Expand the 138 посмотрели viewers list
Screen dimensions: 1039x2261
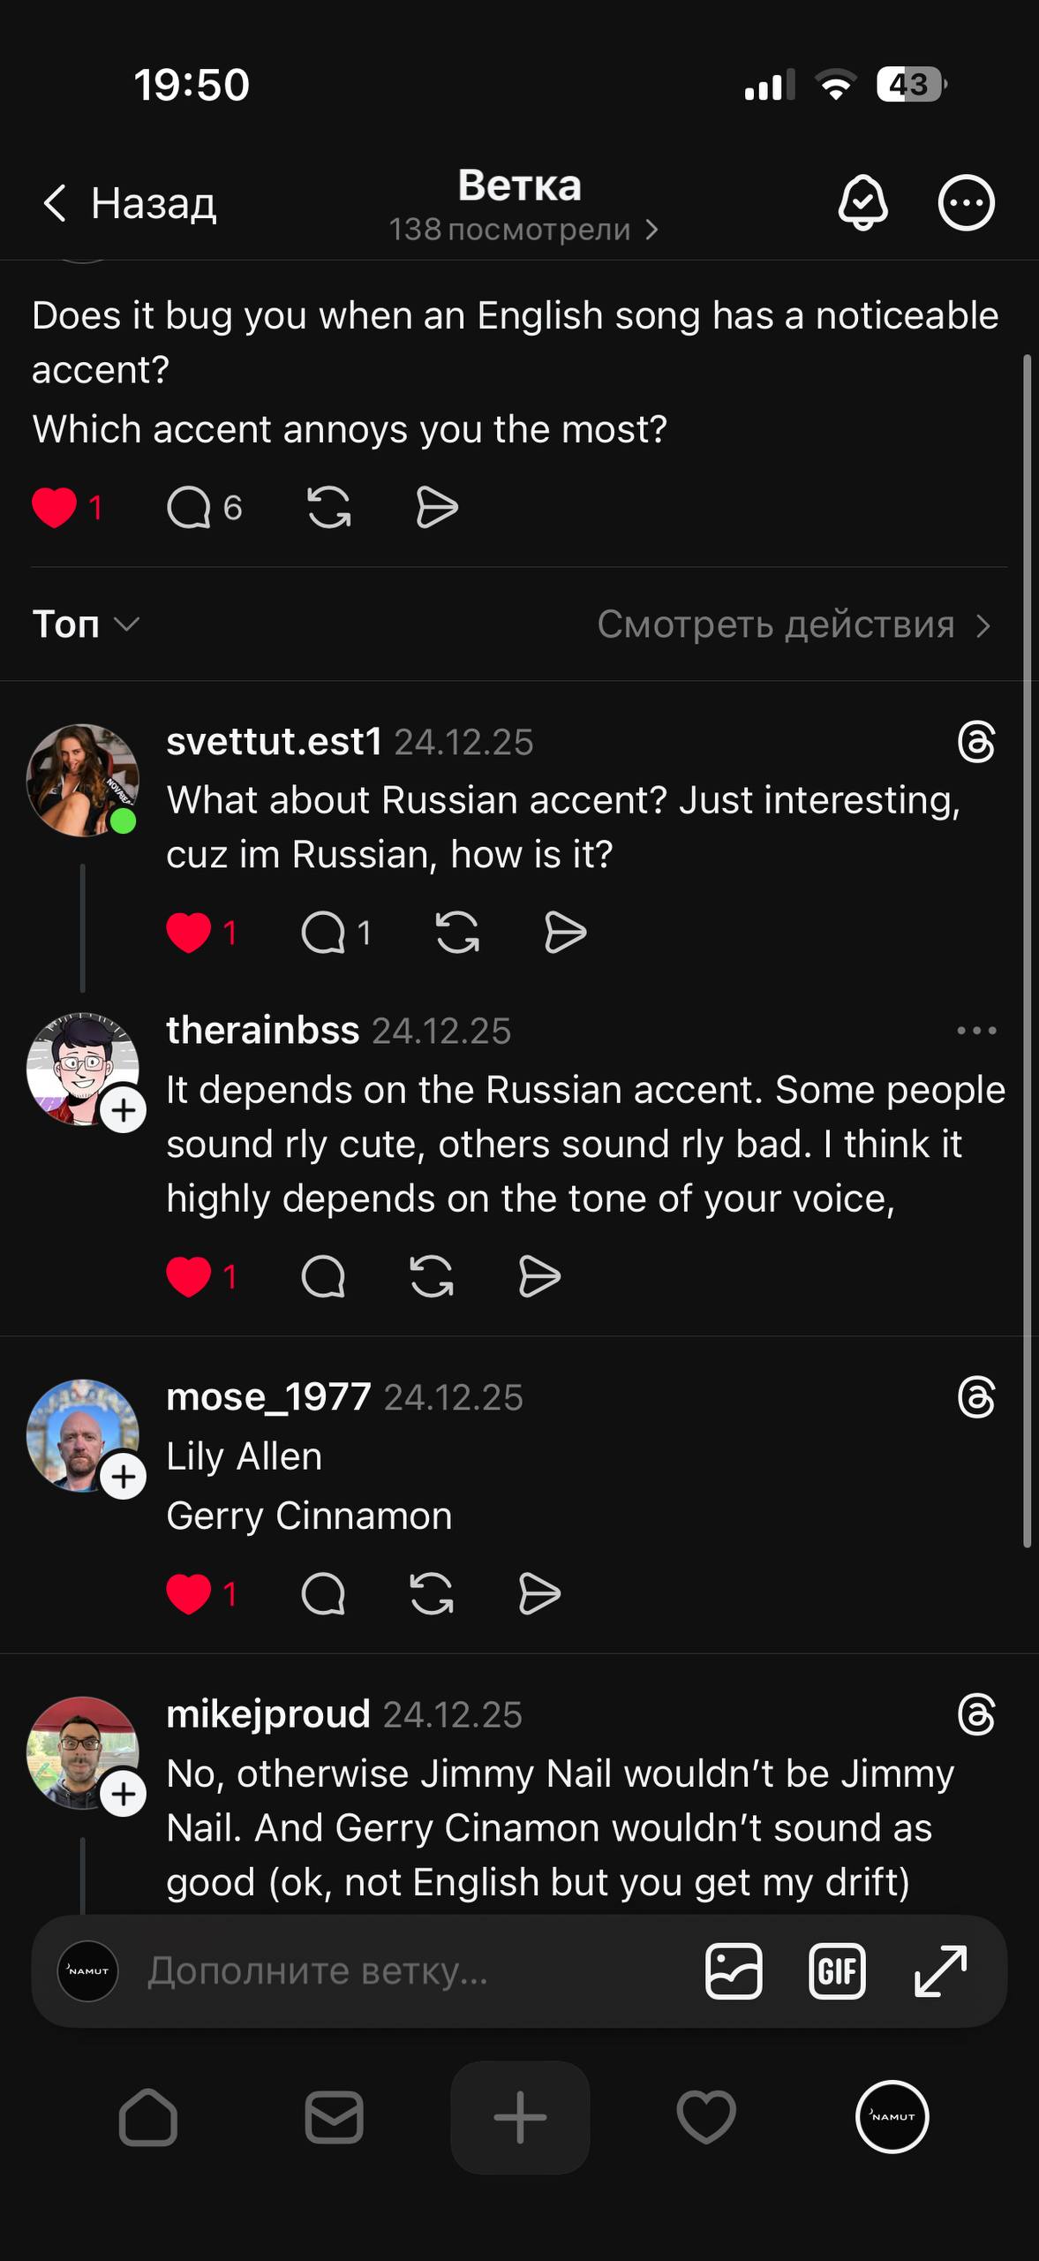pyautogui.click(x=523, y=230)
